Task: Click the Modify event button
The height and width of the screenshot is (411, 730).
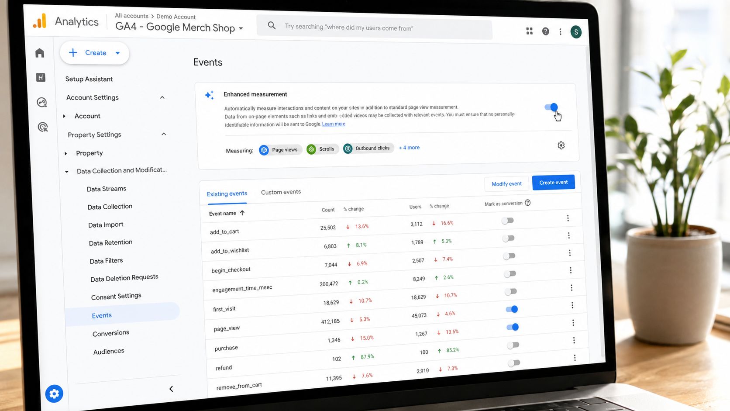Action: click(x=506, y=184)
